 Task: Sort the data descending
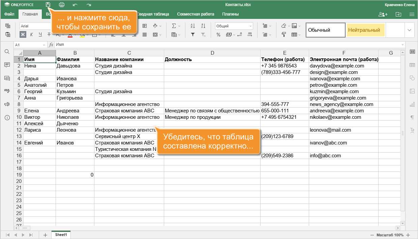pyautogui.click(x=203, y=26)
